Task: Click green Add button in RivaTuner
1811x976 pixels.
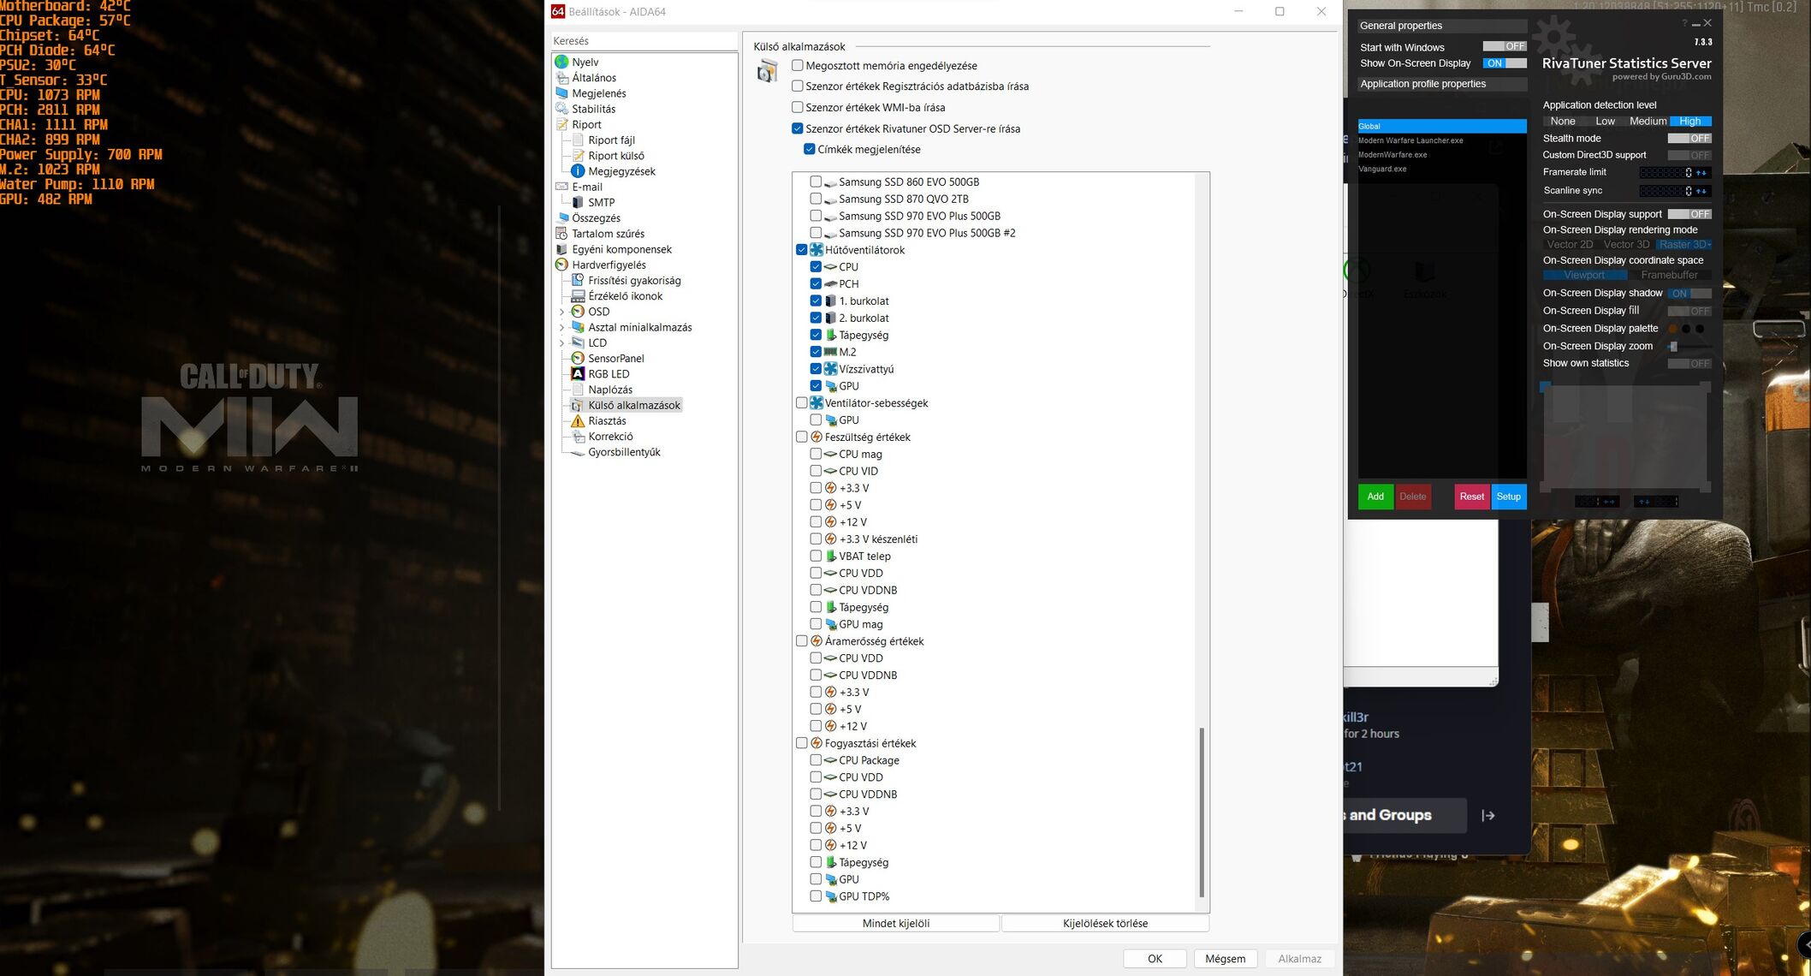Action: click(1375, 497)
